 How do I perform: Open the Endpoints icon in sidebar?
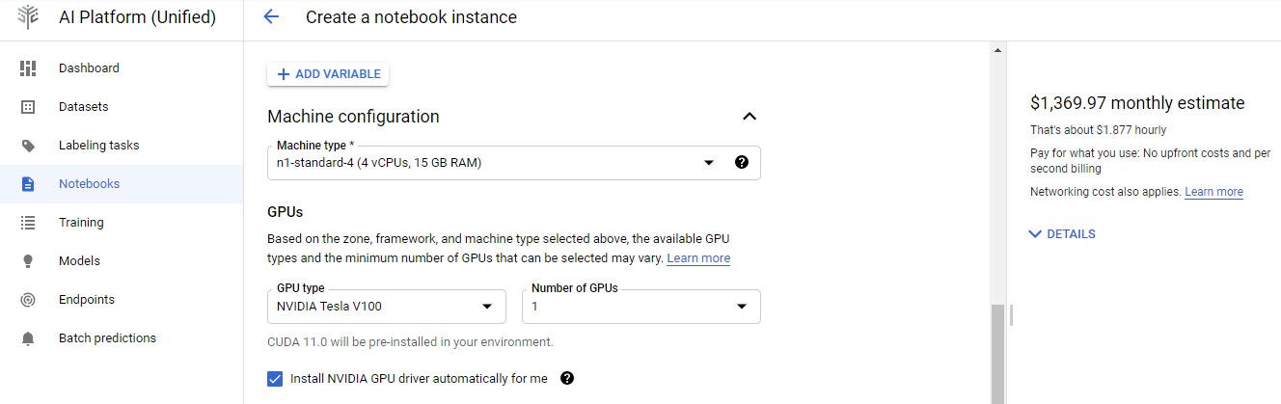28,300
